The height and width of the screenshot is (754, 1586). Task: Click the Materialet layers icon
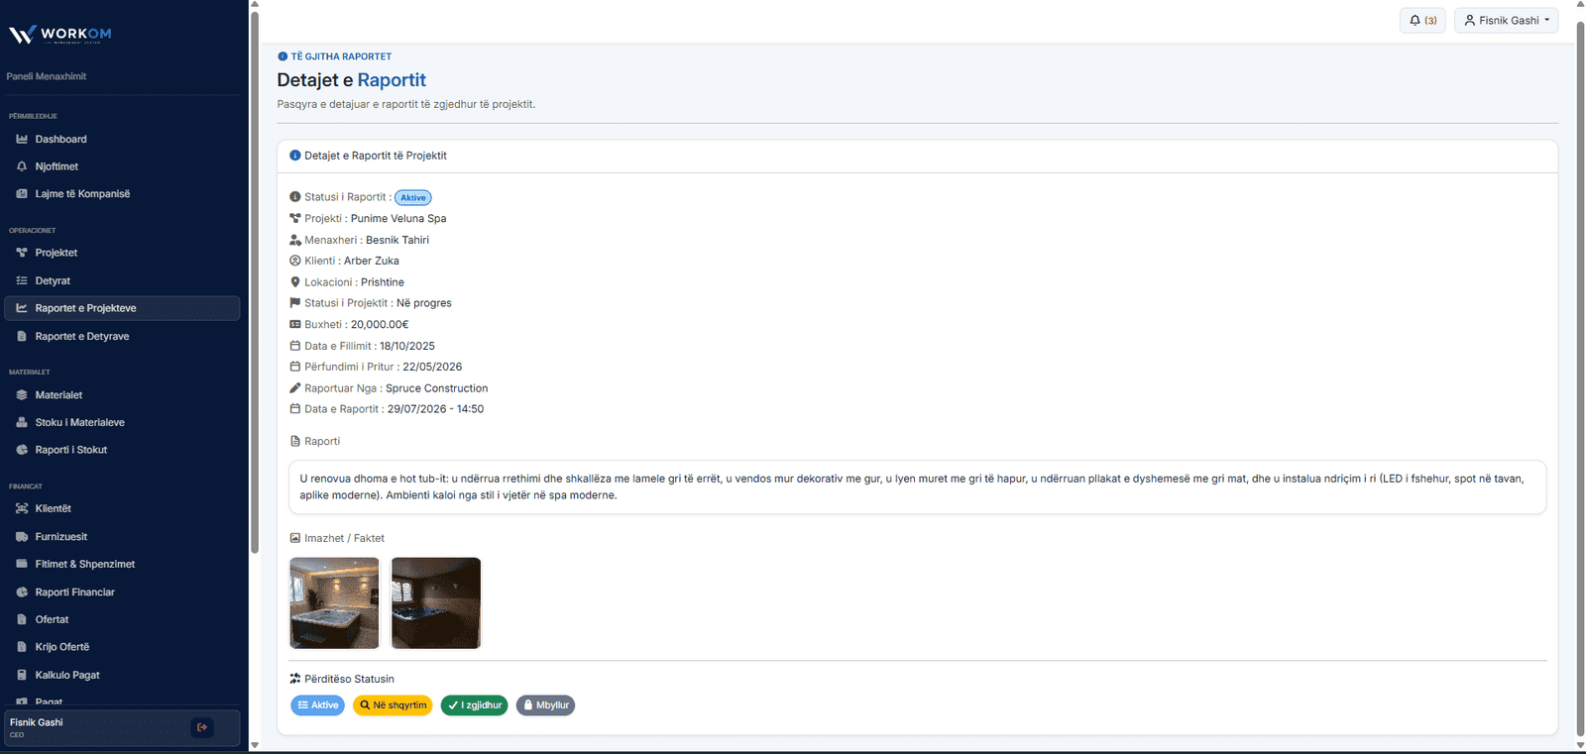[22, 395]
